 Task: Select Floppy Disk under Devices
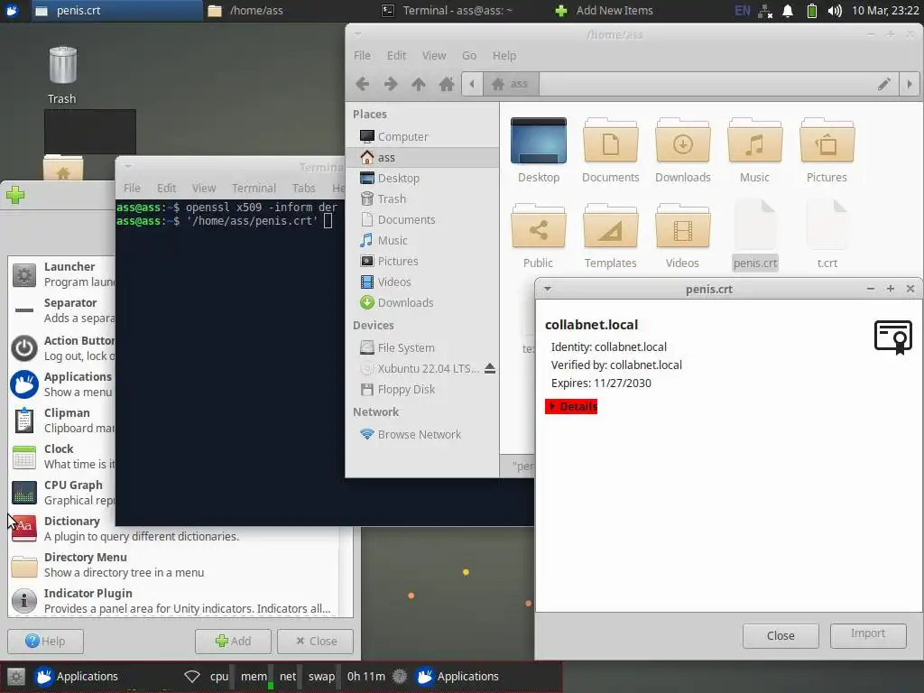pos(422,390)
